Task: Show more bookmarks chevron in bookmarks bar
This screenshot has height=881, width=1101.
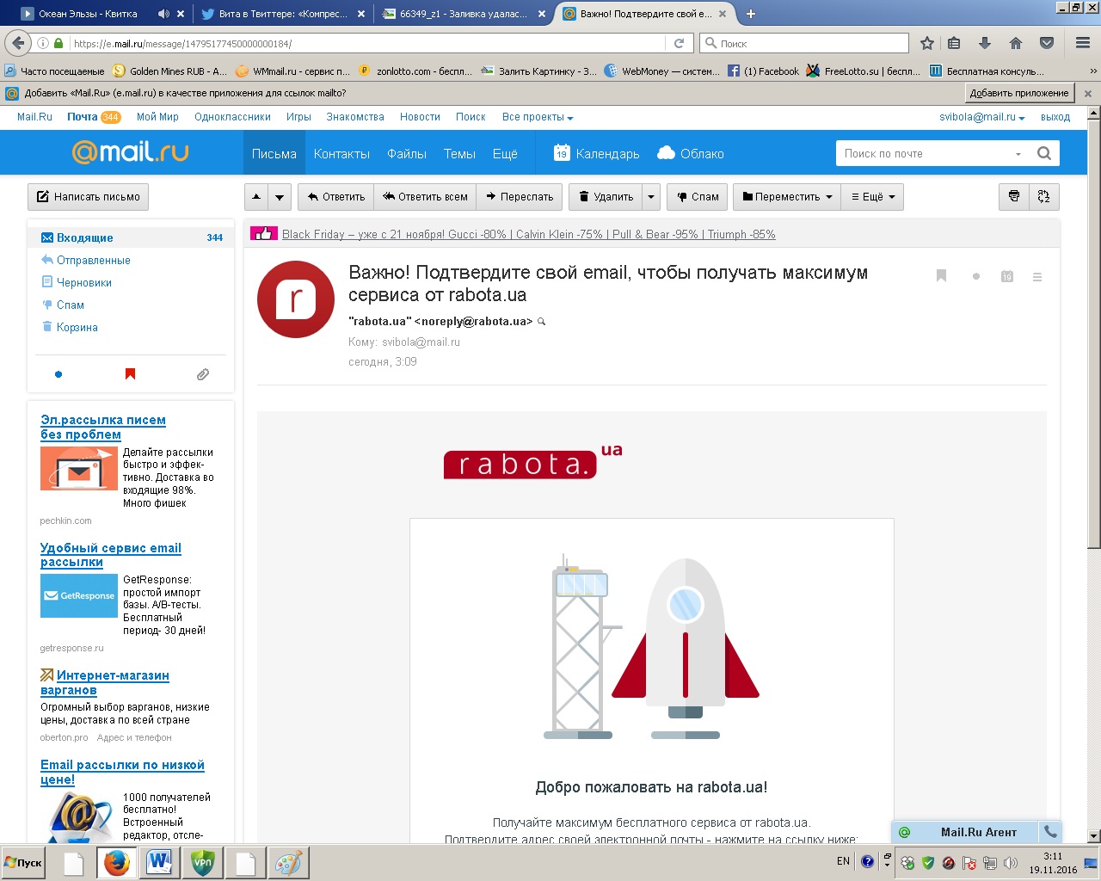Action: (1093, 71)
